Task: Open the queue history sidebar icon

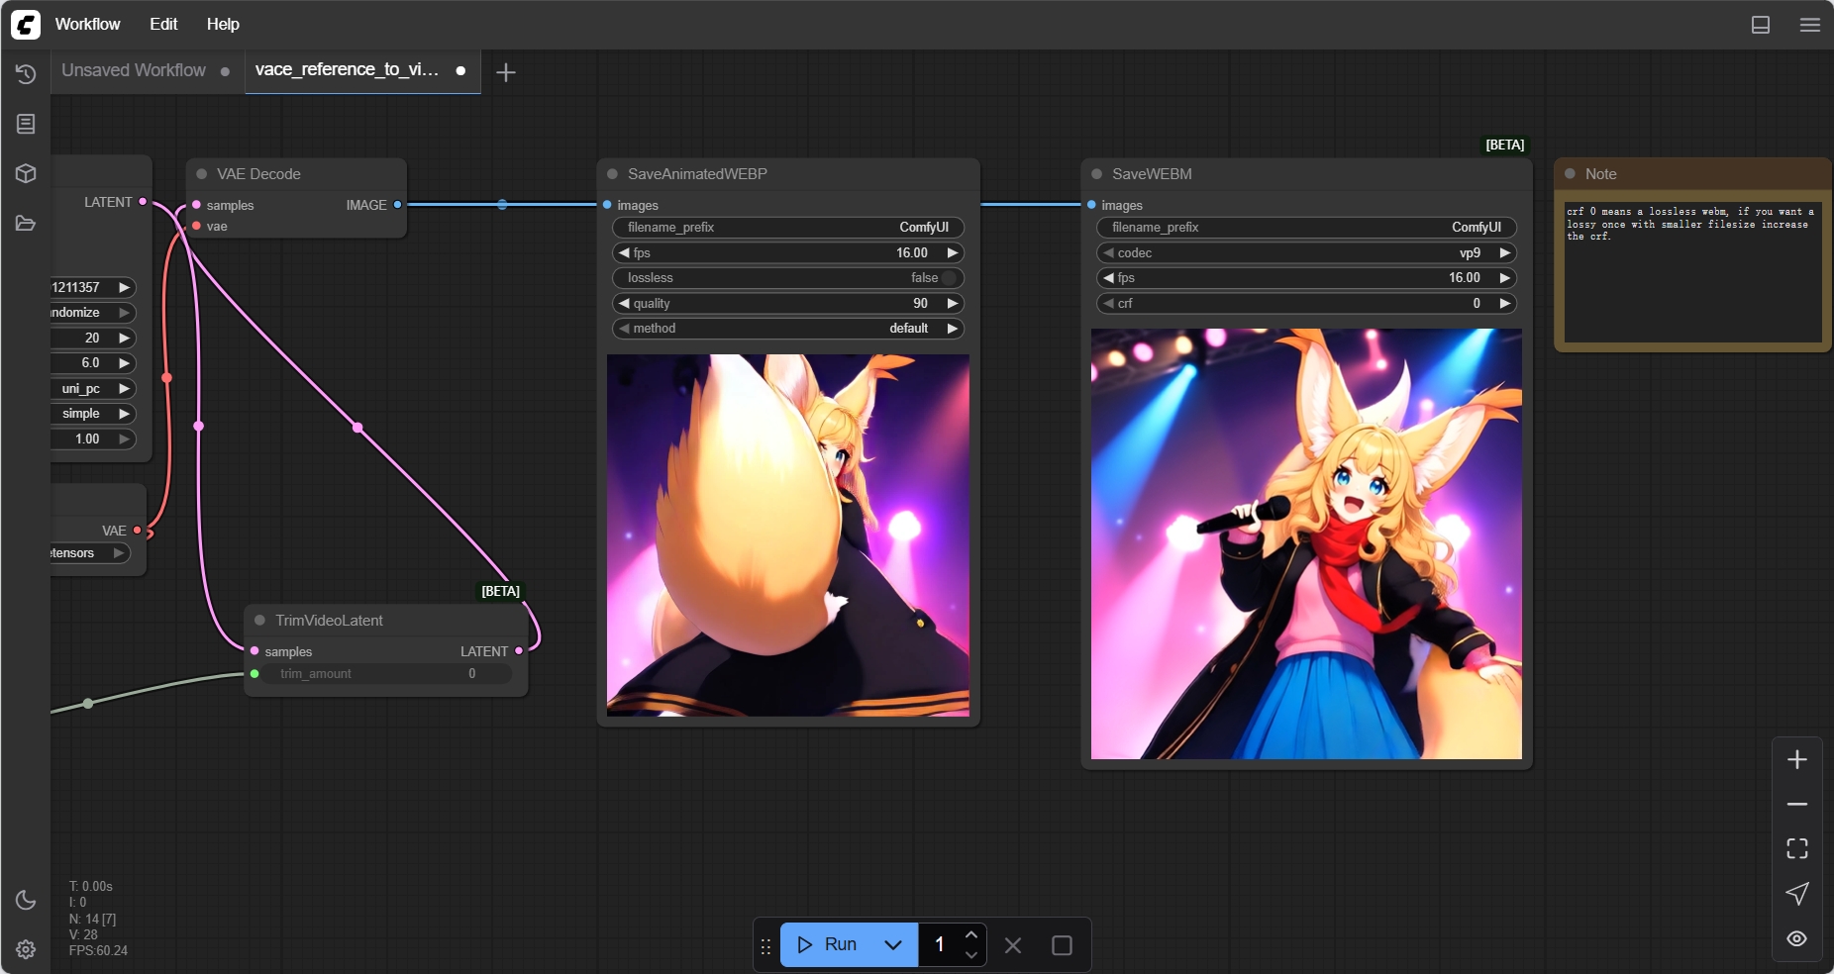Action: pos(26,74)
